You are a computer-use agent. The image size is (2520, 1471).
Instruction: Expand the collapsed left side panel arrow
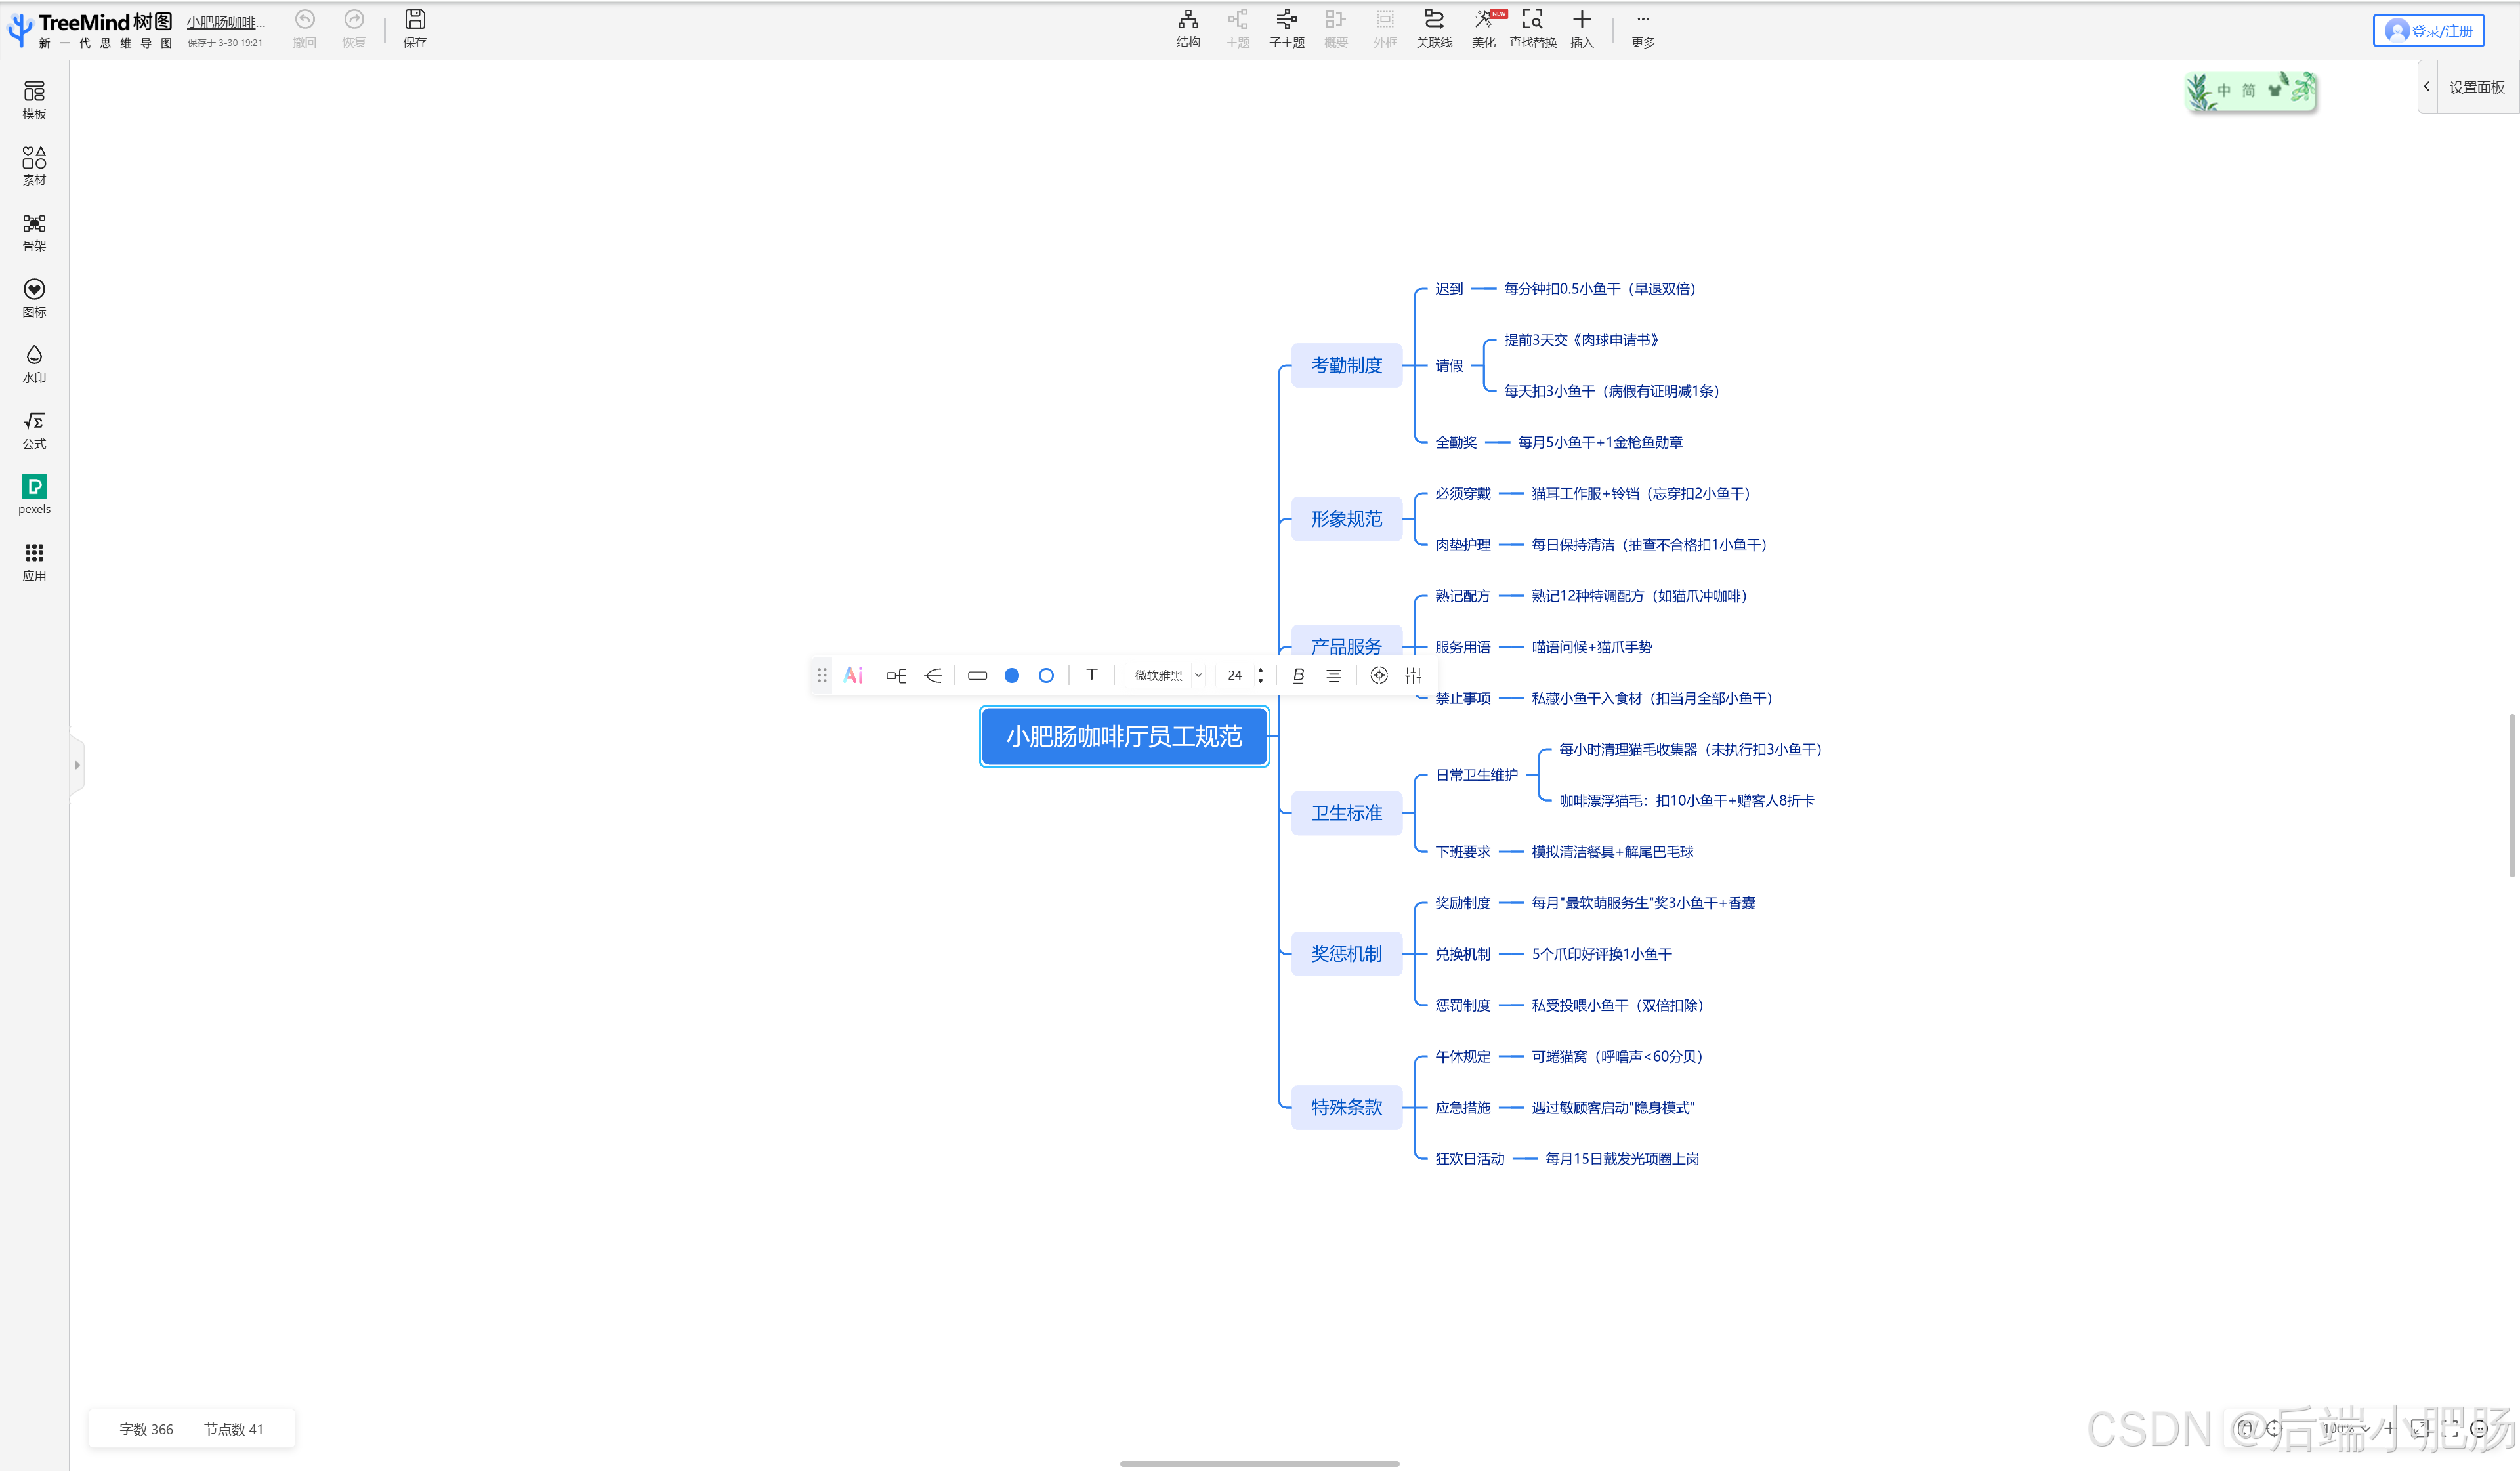click(x=77, y=765)
